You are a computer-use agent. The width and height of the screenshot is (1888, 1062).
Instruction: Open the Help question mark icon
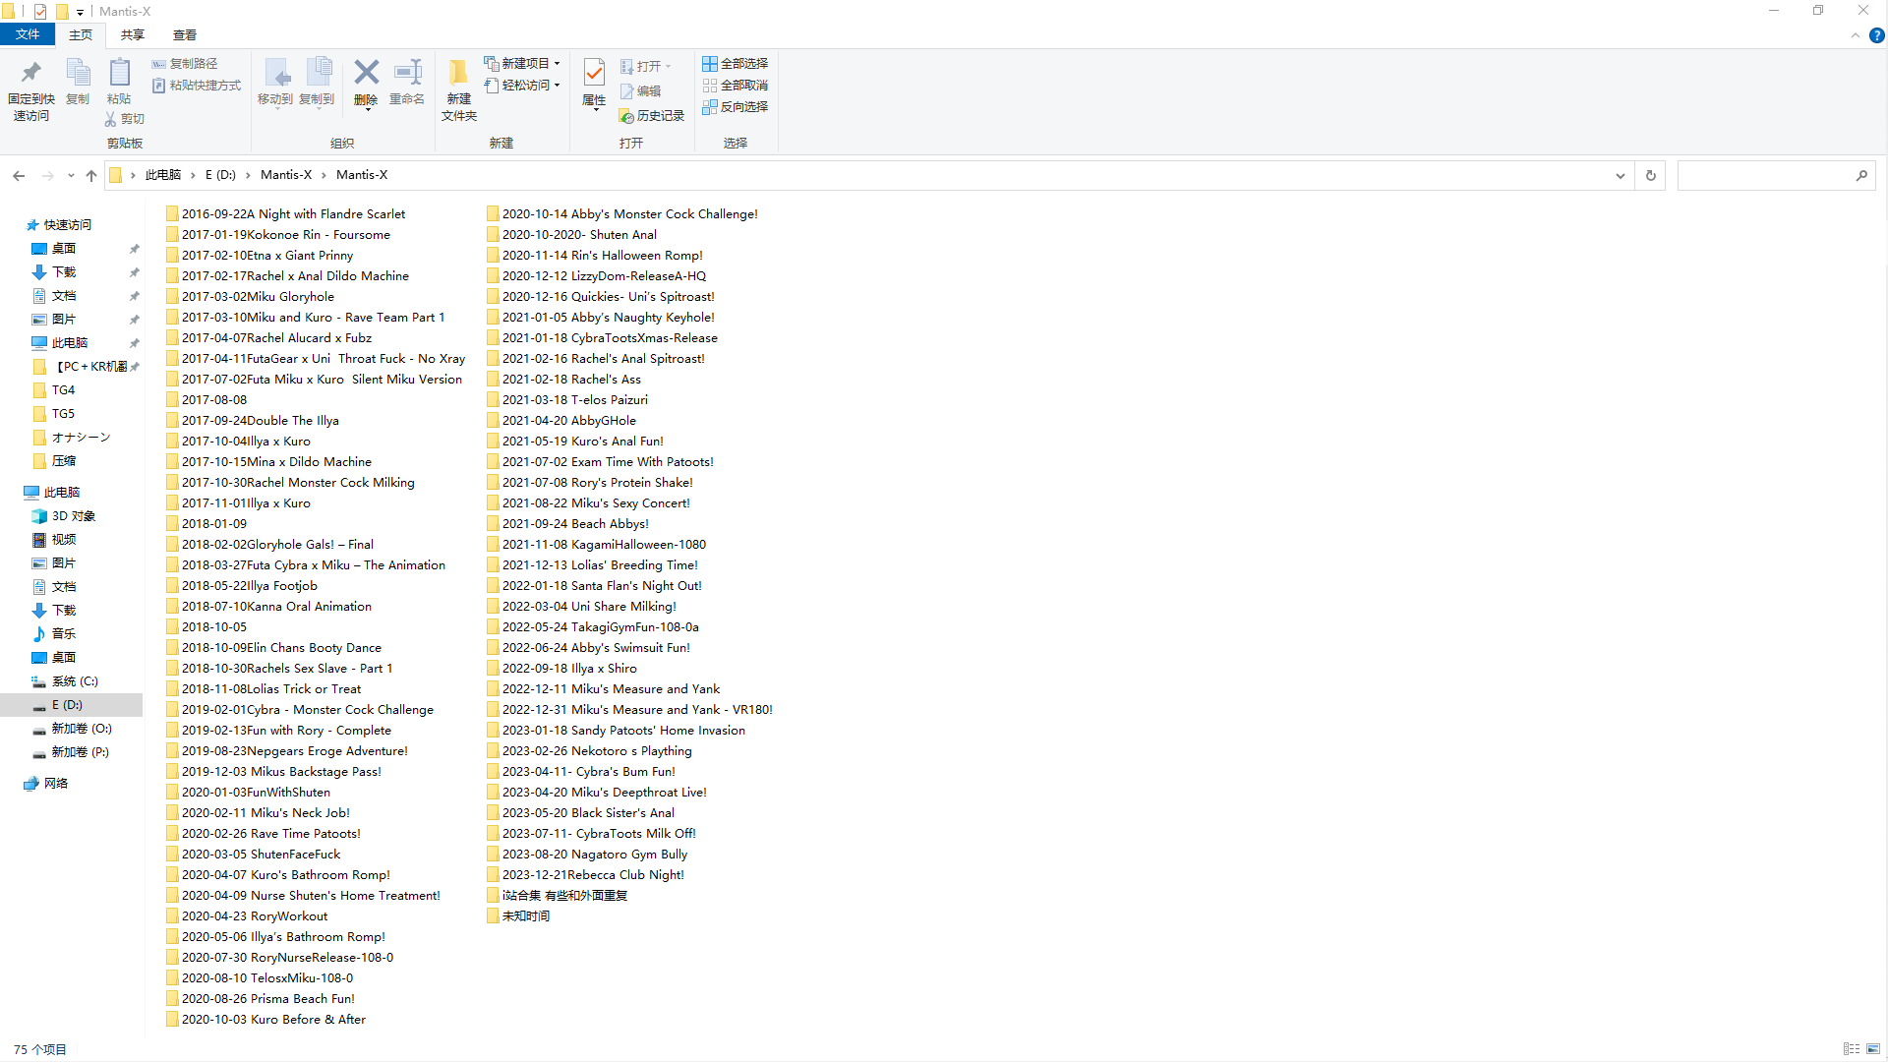point(1876,35)
